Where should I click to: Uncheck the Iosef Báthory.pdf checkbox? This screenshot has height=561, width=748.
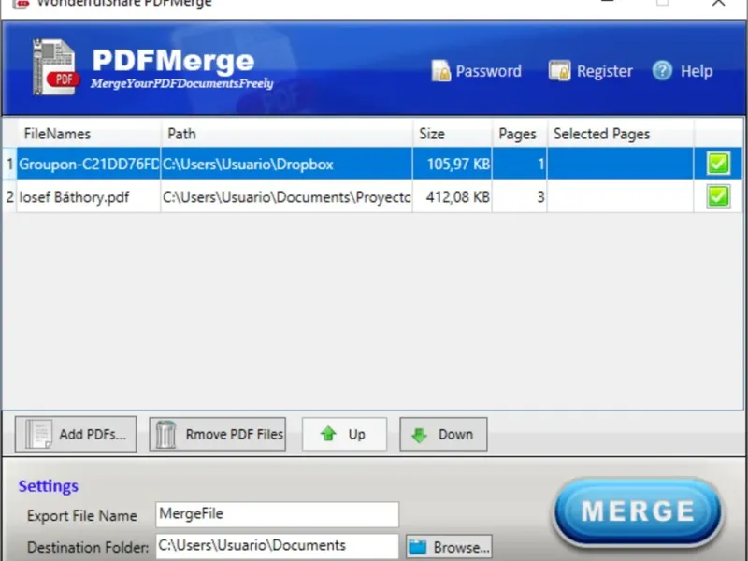[718, 196]
